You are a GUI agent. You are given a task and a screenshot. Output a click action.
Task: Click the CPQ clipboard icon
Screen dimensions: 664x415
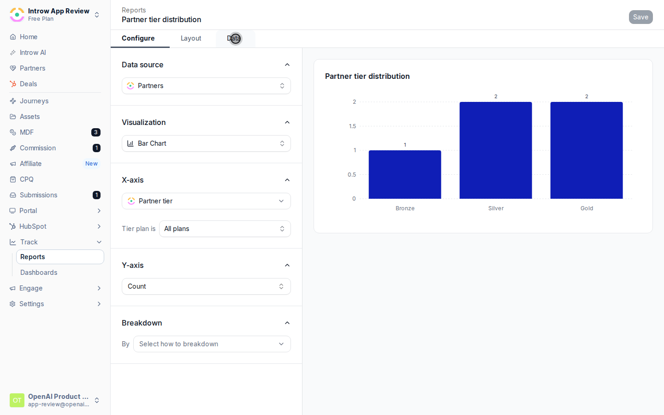(13, 179)
